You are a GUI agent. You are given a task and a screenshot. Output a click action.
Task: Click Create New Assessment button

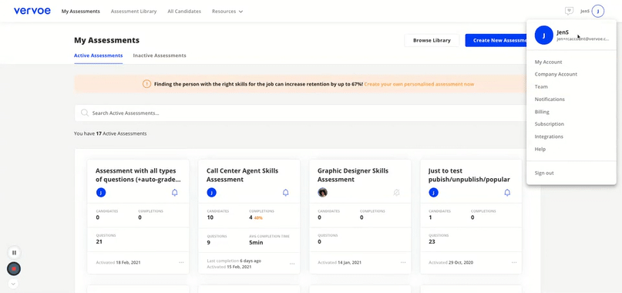pyautogui.click(x=496, y=41)
